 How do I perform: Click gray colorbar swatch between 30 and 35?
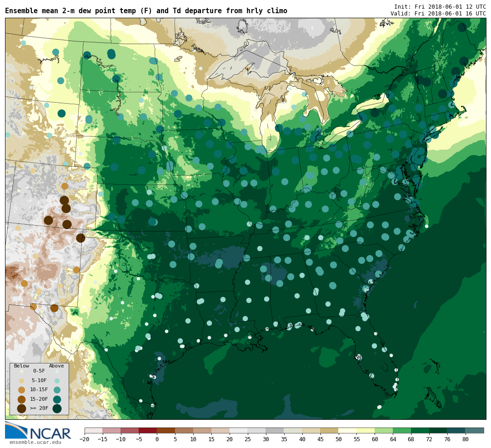click(x=275, y=430)
